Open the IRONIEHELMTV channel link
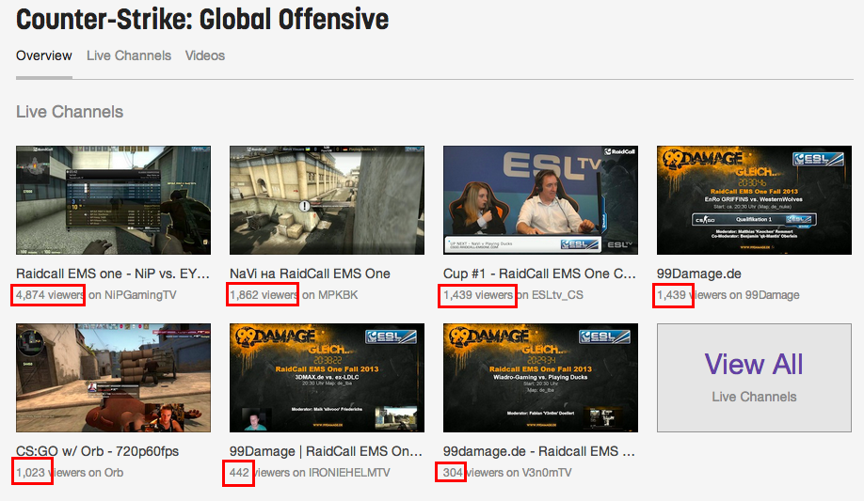The image size is (864, 501). pos(349,473)
